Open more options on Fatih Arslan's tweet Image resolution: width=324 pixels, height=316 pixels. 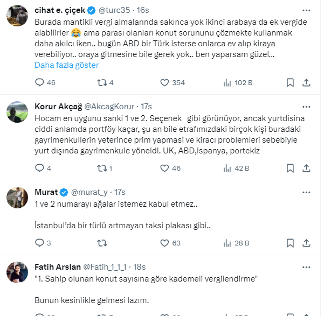[x=306, y=266]
